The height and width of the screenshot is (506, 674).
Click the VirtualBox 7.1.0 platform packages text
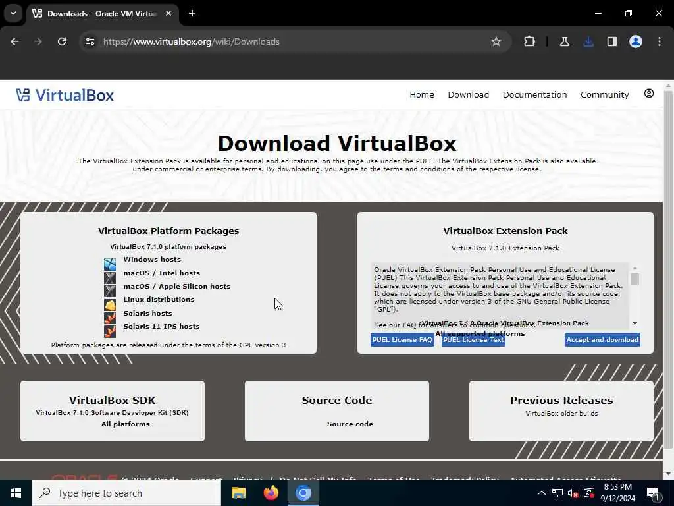[168, 246]
